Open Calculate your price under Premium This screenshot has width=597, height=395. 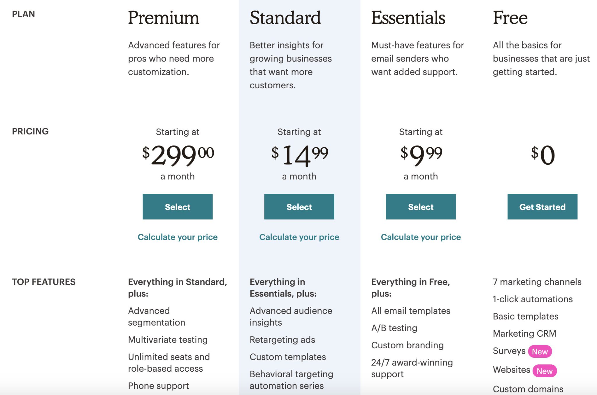[x=178, y=237]
